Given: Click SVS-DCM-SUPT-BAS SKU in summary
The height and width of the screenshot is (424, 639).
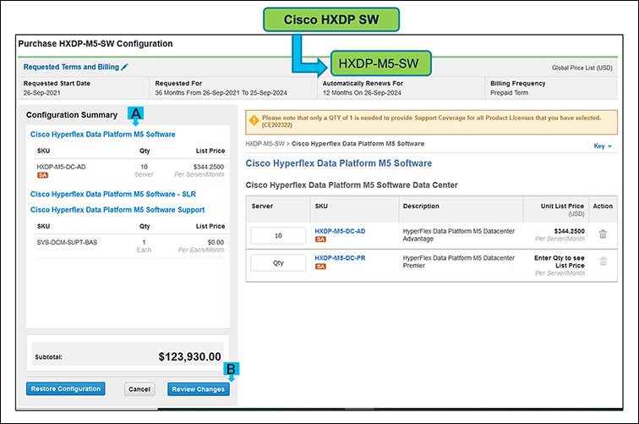Looking at the screenshot, I should (x=67, y=242).
